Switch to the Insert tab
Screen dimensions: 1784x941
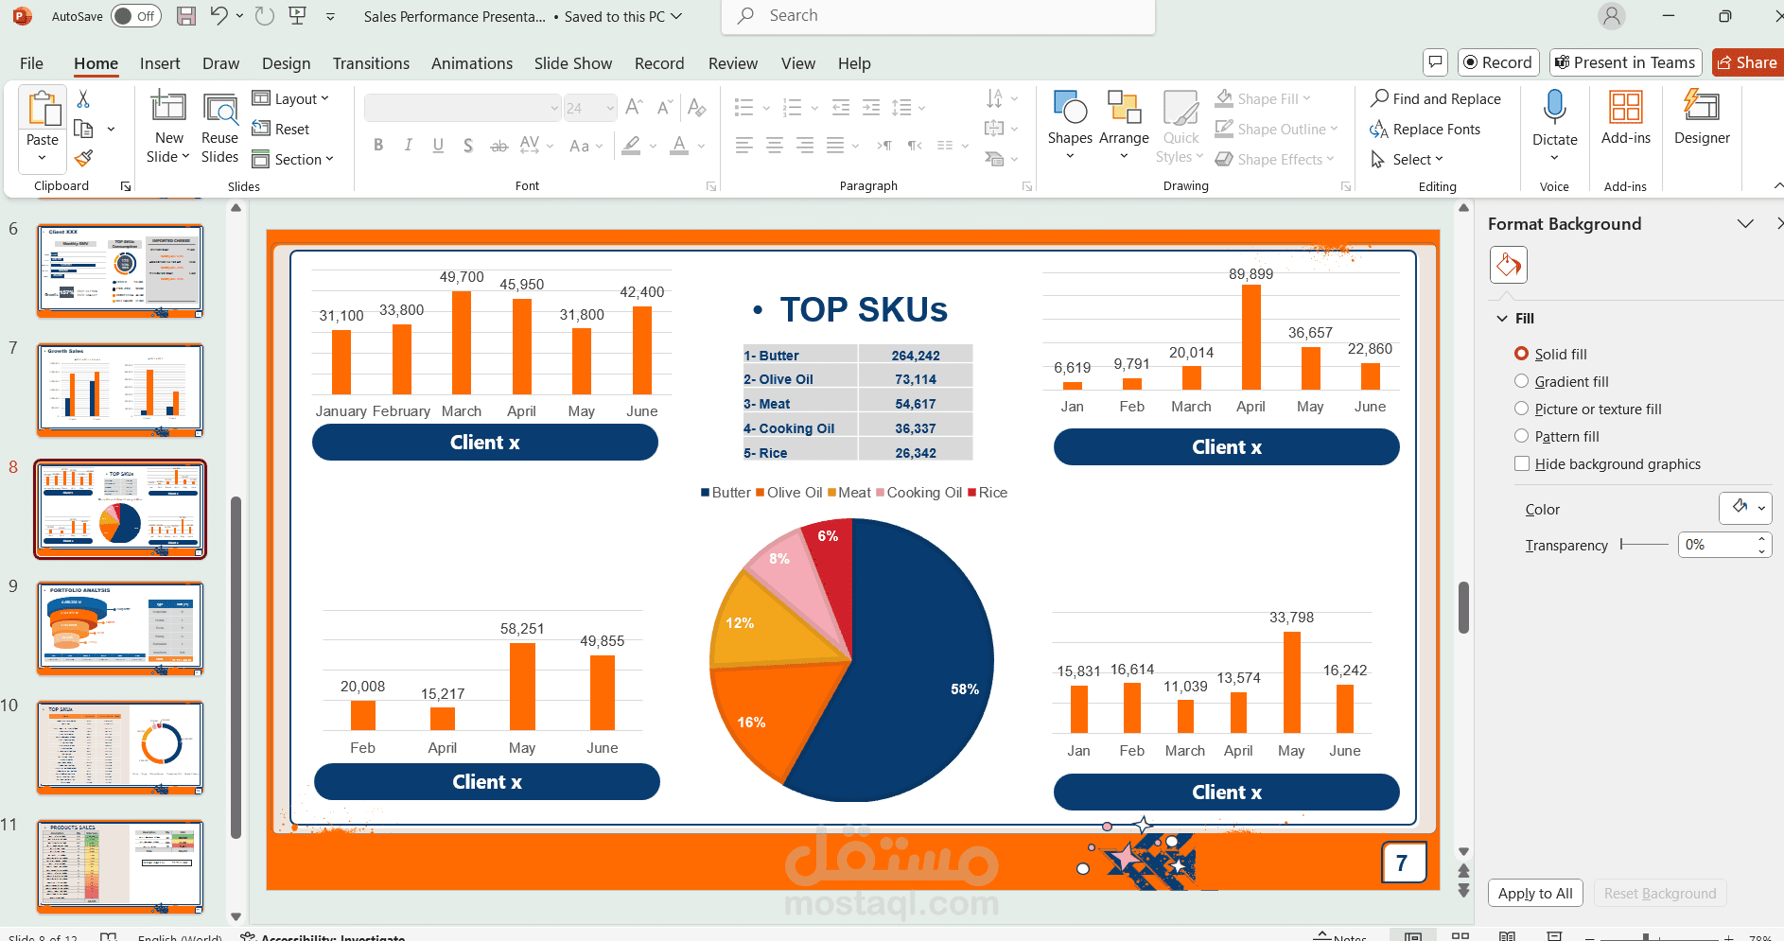tap(160, 63)
